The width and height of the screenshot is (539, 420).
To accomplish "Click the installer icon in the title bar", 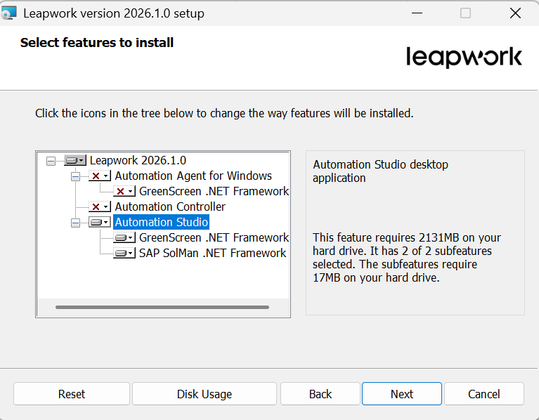I will click(9, 13).
